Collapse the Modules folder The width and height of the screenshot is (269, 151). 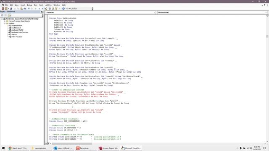click(5, 23)
